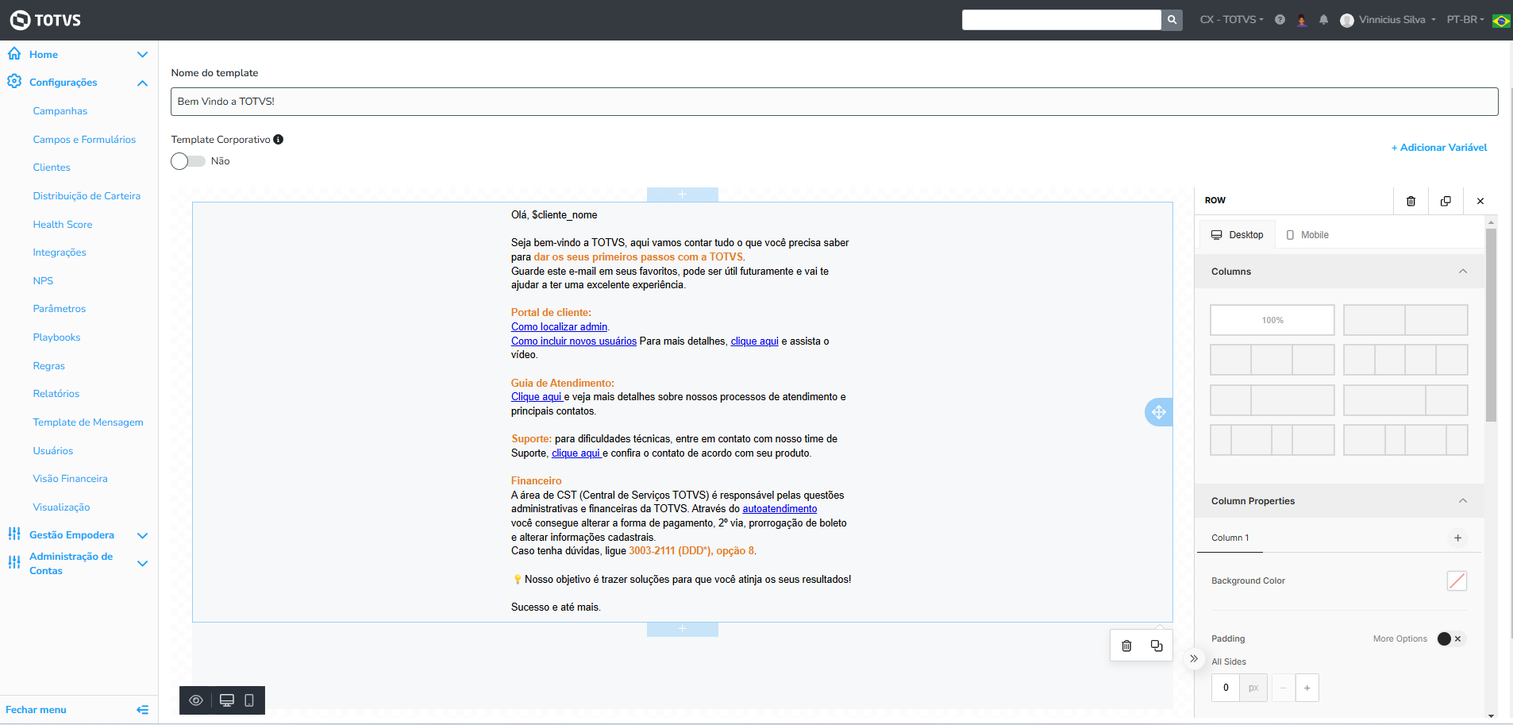Click the Nome do template input field

point(834,102)
